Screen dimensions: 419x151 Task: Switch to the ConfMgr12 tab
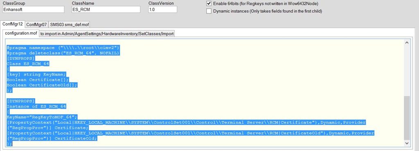tap(13, 24)
